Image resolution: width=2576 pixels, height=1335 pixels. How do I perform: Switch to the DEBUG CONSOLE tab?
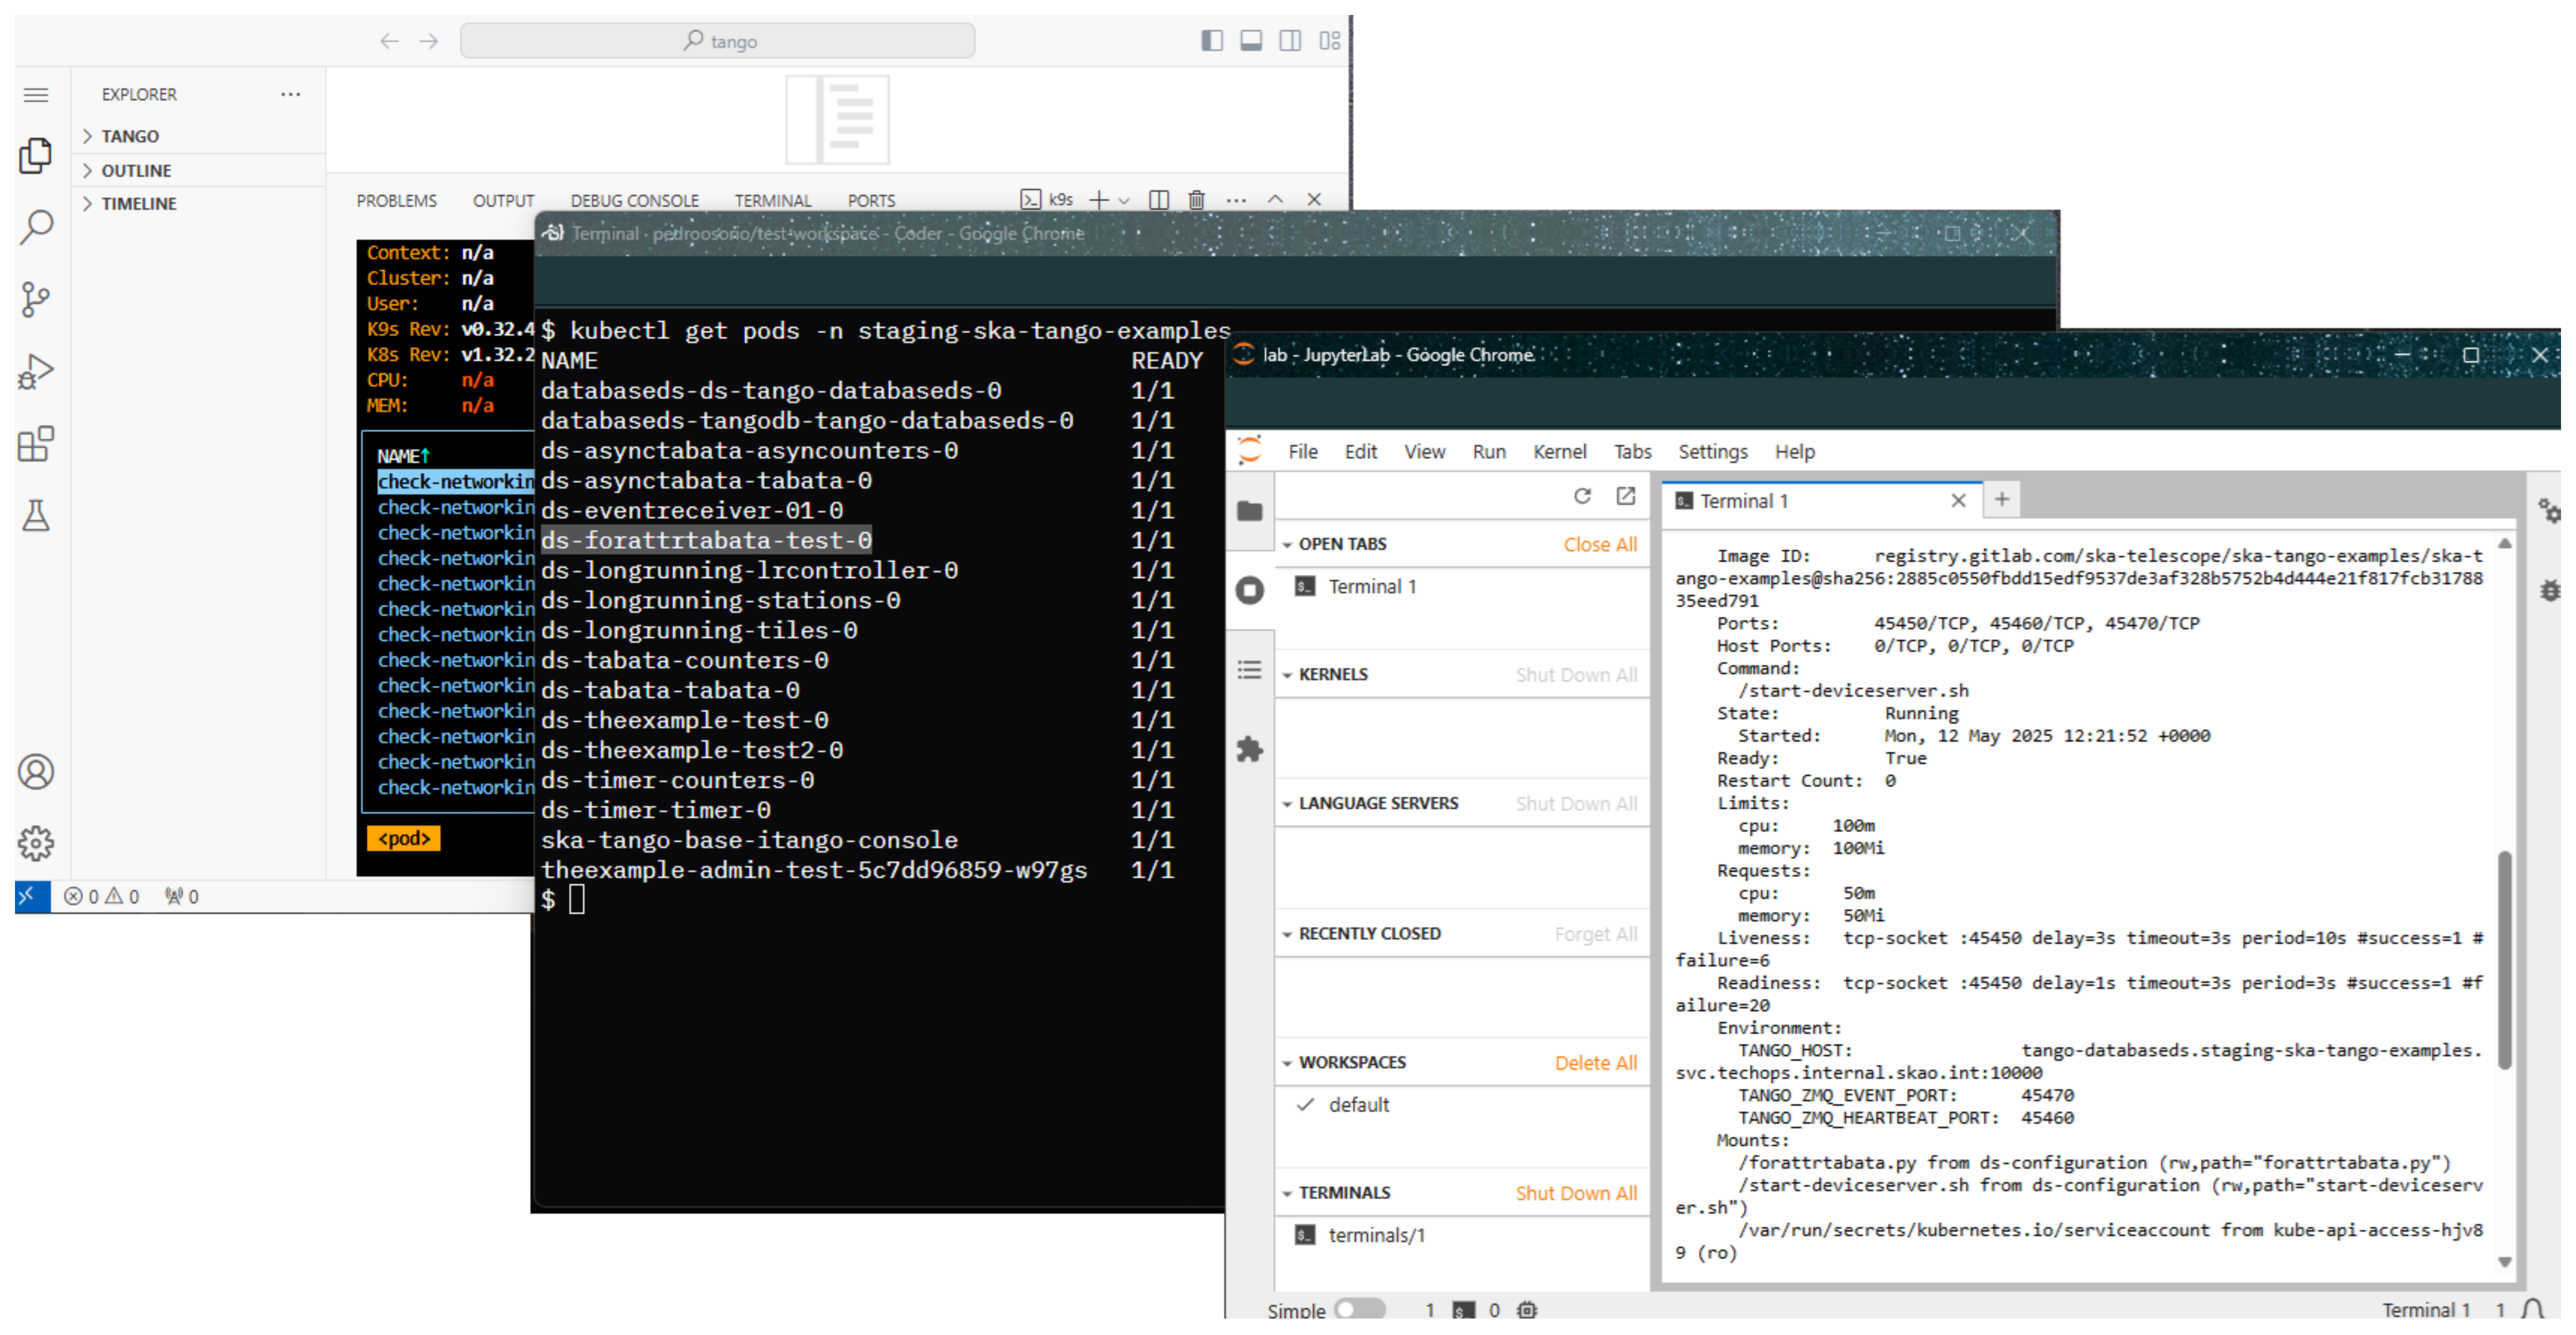(x=635, y=201)
